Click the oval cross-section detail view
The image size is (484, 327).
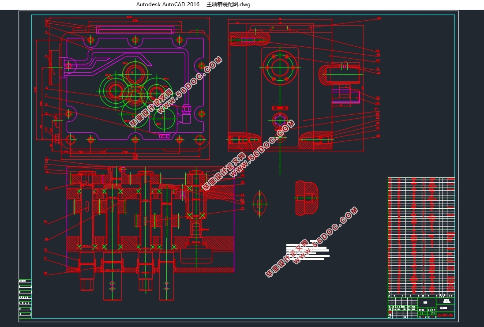(x=259, y=204)
